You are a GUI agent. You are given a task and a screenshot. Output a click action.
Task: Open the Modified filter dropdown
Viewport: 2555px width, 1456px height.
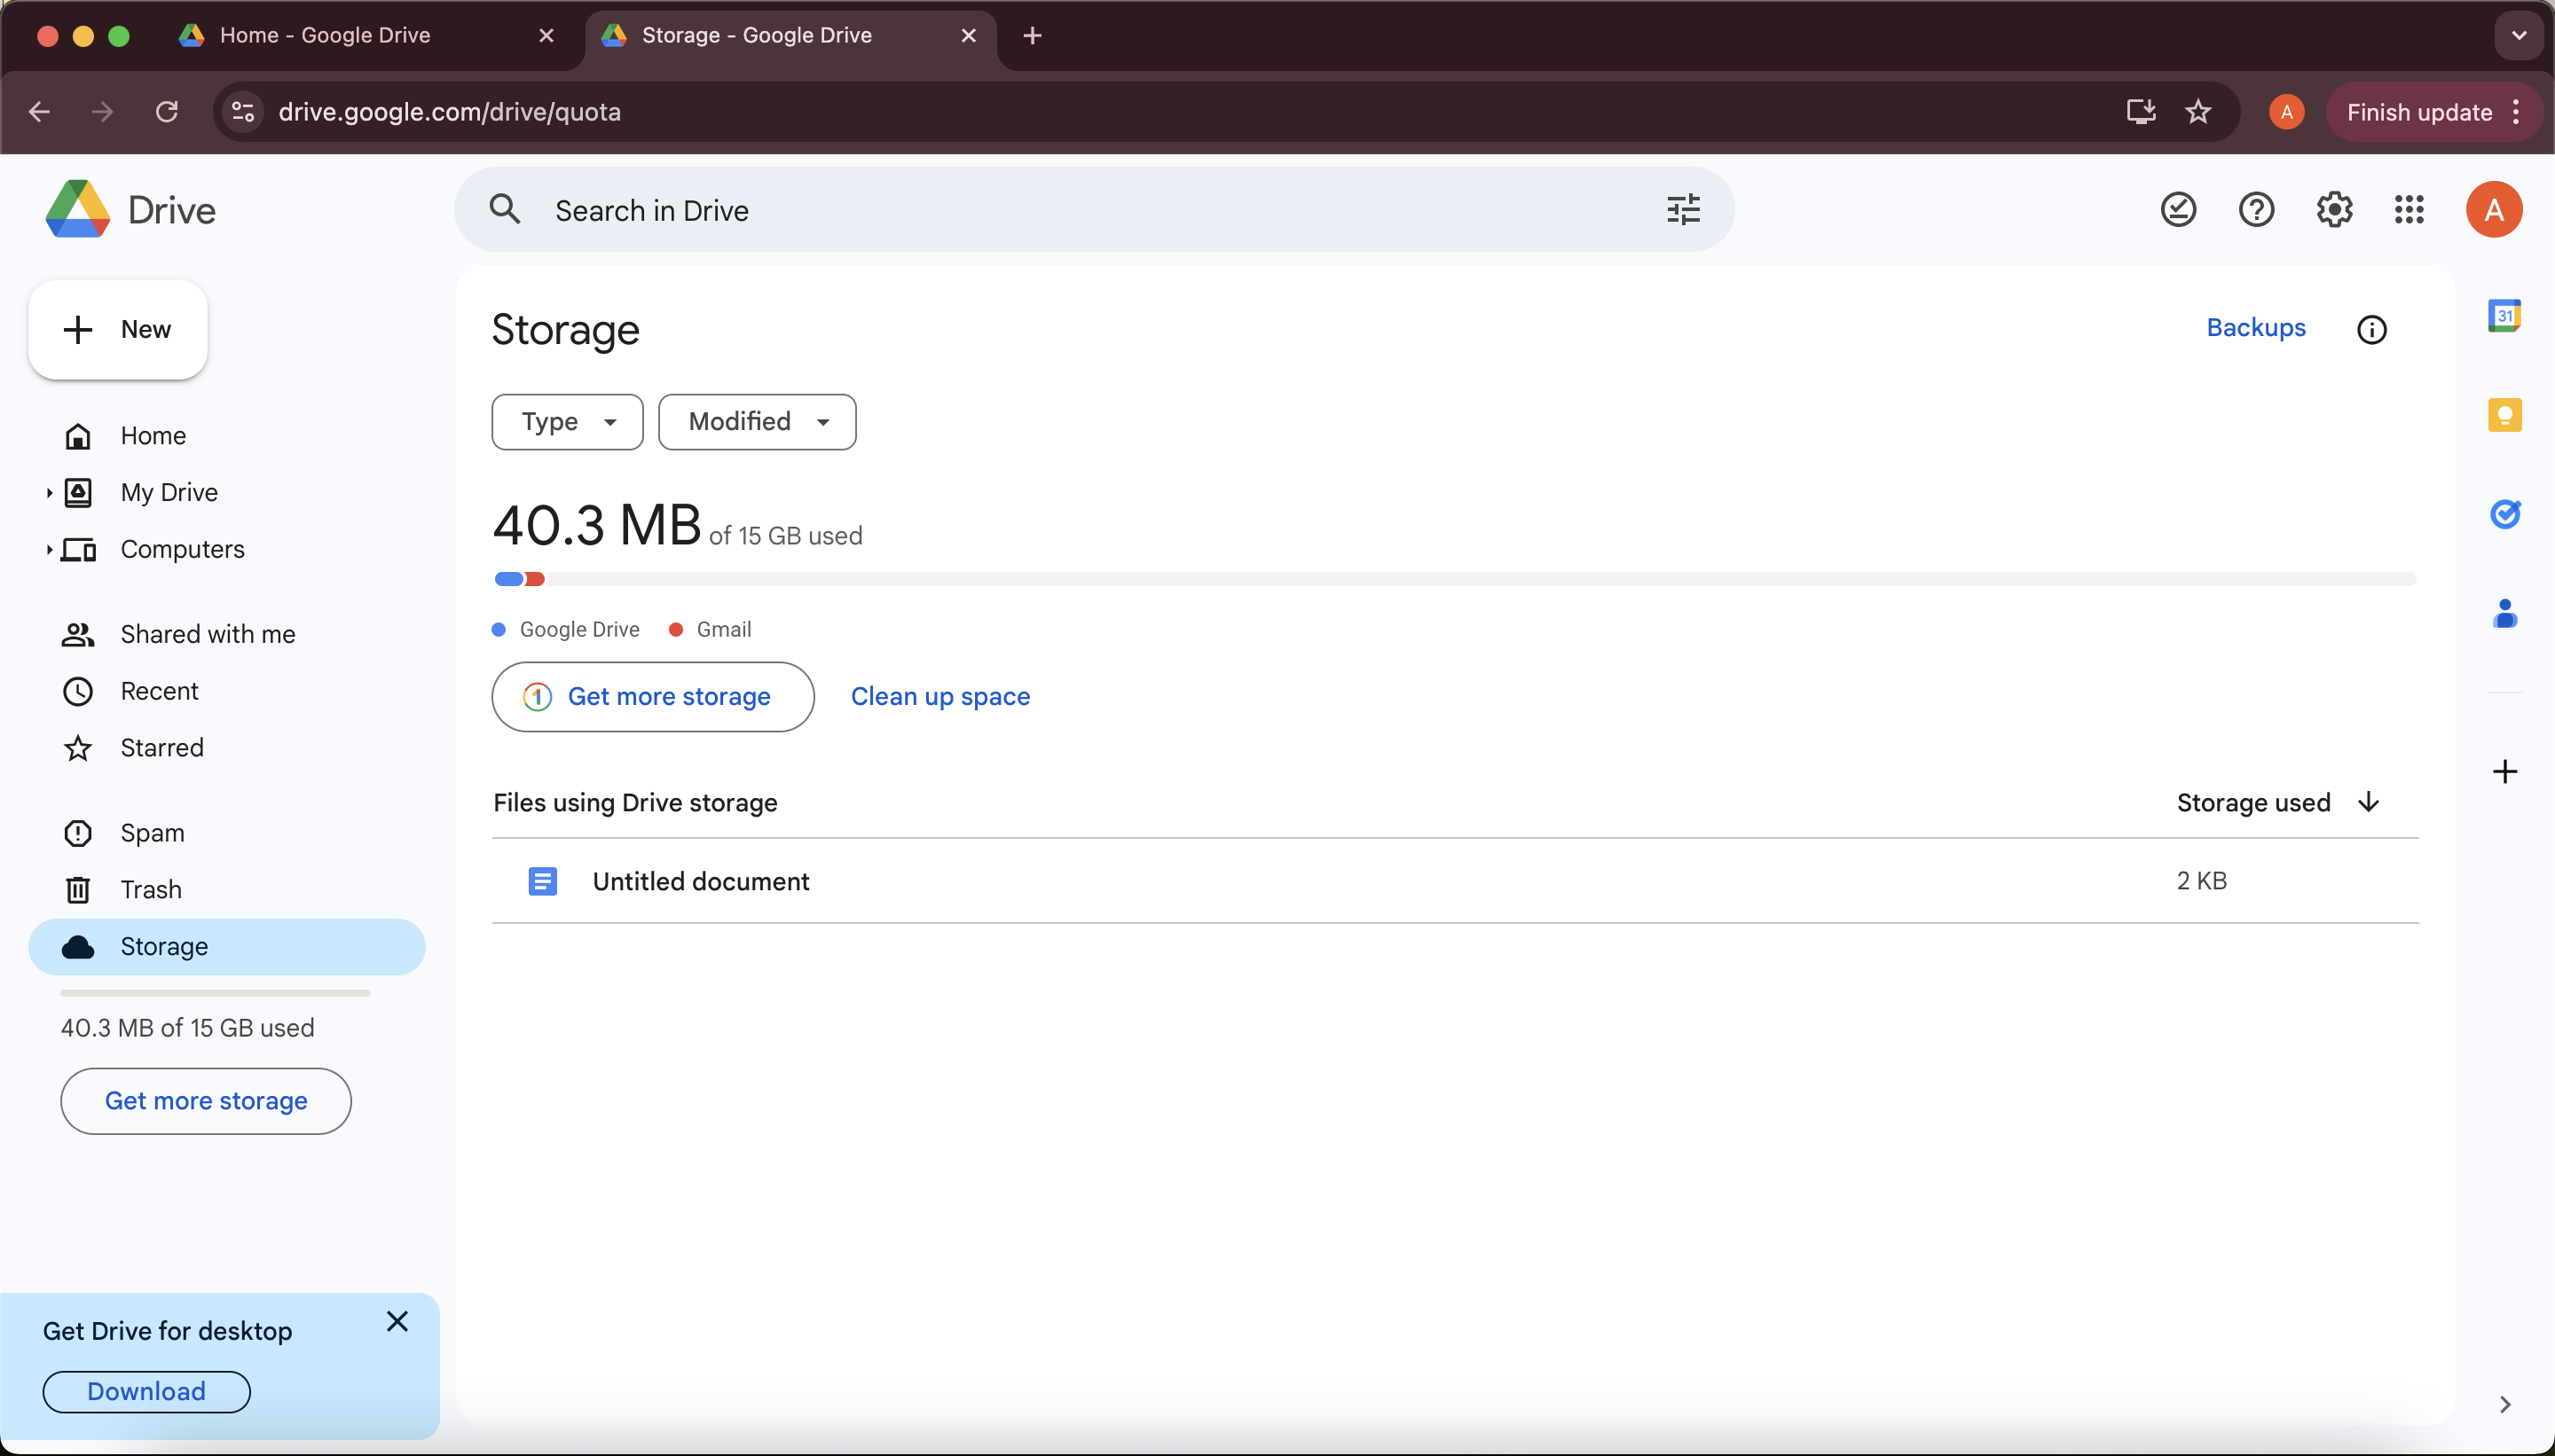click(756, 422)
